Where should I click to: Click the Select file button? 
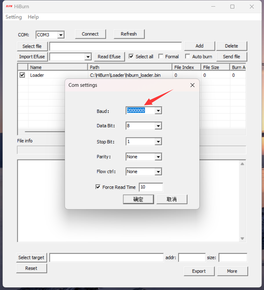click(32, 46)
